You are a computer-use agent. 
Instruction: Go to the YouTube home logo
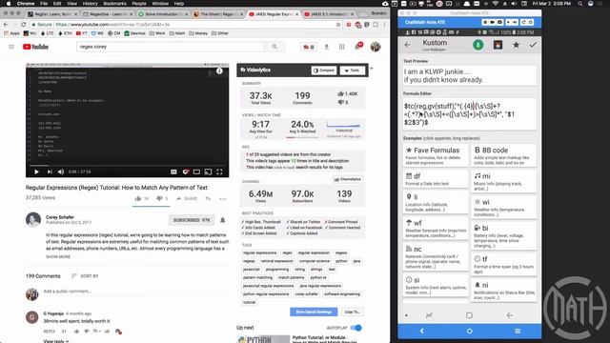[x=35, y=47]
